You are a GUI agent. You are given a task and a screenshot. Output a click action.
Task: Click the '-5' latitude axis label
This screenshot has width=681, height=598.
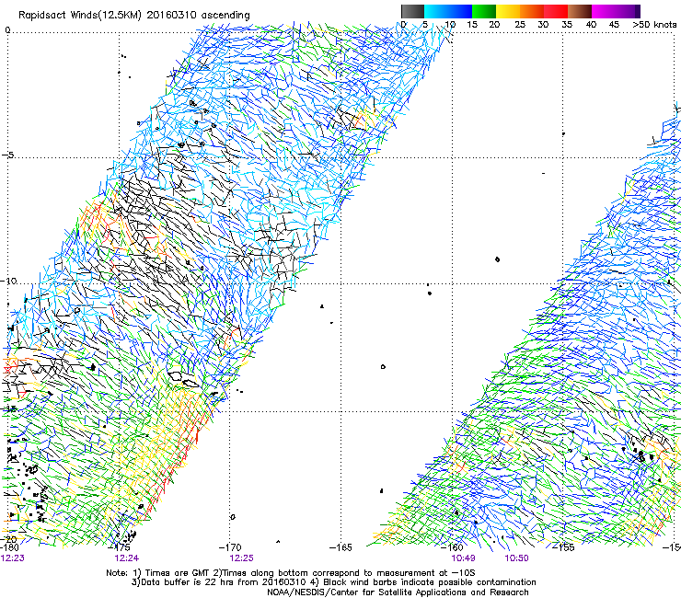(x=7, y=155)
